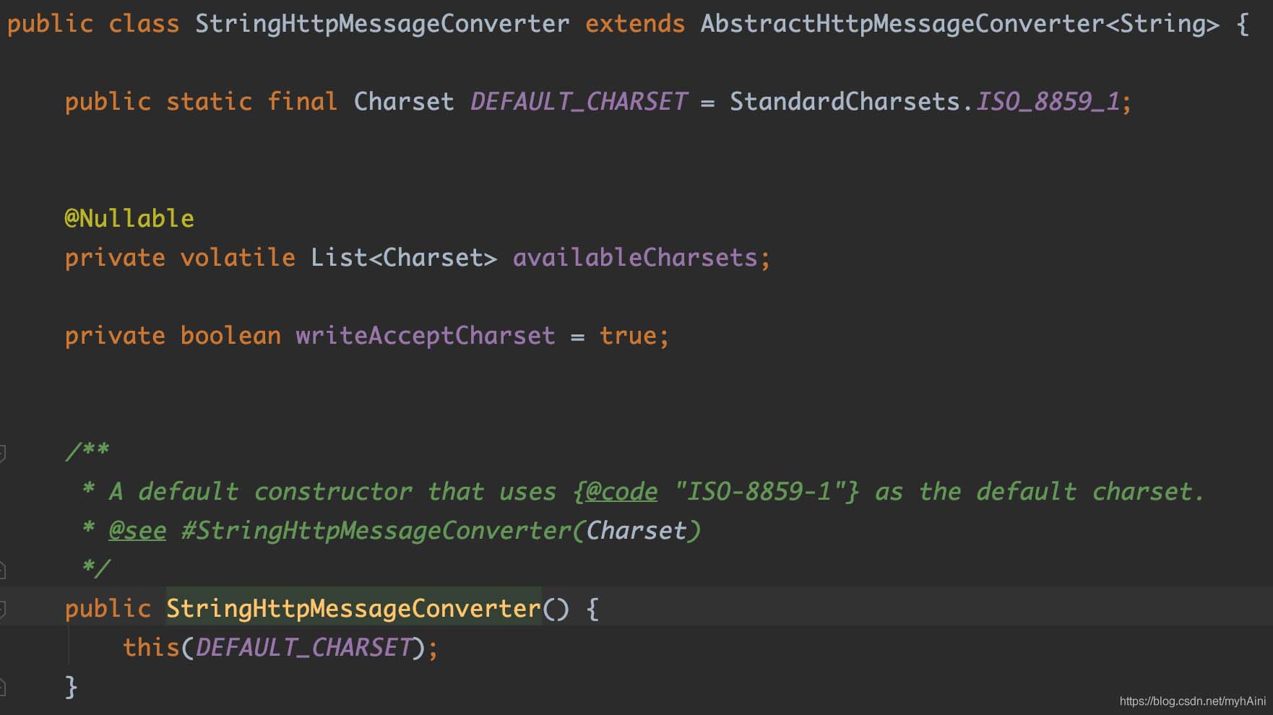
Task: Click the availableCharsets field name
Action: point(635,258)
